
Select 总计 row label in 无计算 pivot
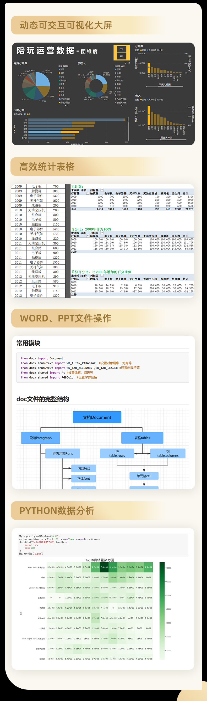[74, 209]
